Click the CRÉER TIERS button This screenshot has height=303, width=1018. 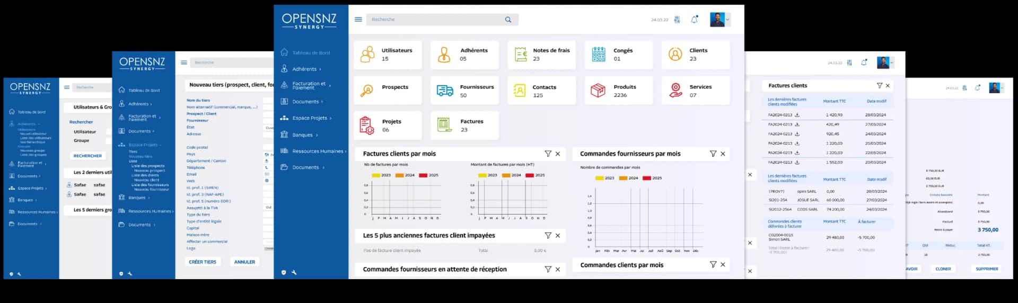pos(203,262)
